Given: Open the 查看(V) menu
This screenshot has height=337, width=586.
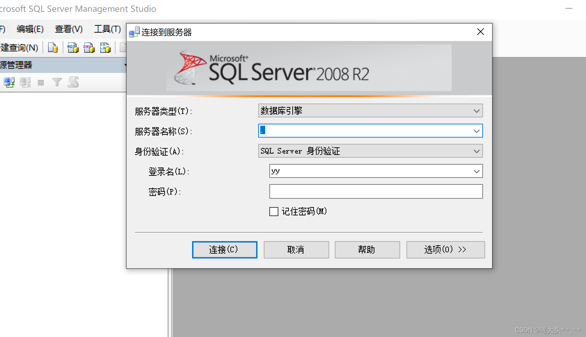Looking at the screenshot, I should [69, 29].
